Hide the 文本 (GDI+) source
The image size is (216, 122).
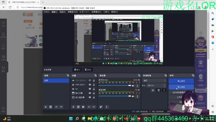tap(90, 85)
